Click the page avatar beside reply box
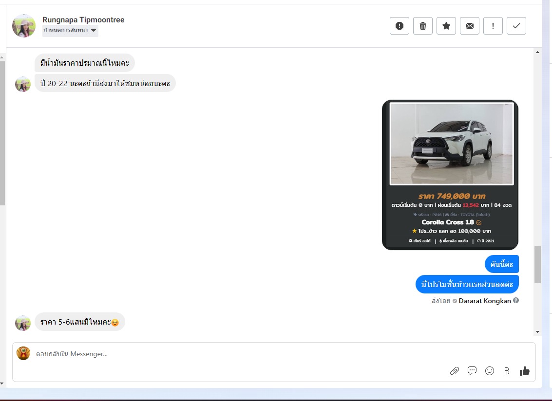 23,353
